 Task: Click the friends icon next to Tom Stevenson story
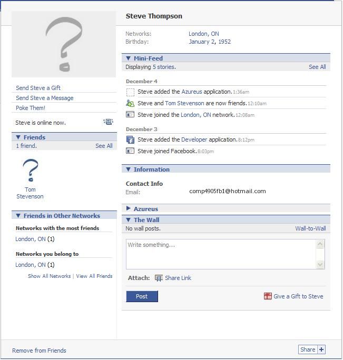coord(130,104)
